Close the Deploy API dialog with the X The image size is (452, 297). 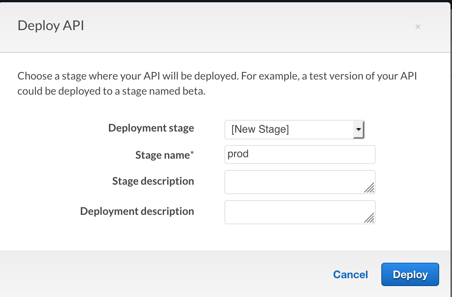pyautogui.click(x=418, y=27)
